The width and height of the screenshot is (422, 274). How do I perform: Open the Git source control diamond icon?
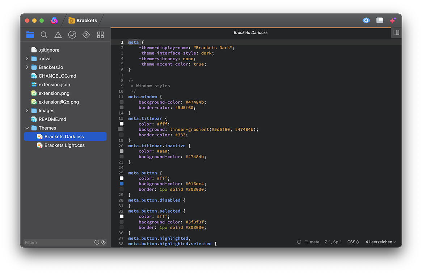click(86, 35)
